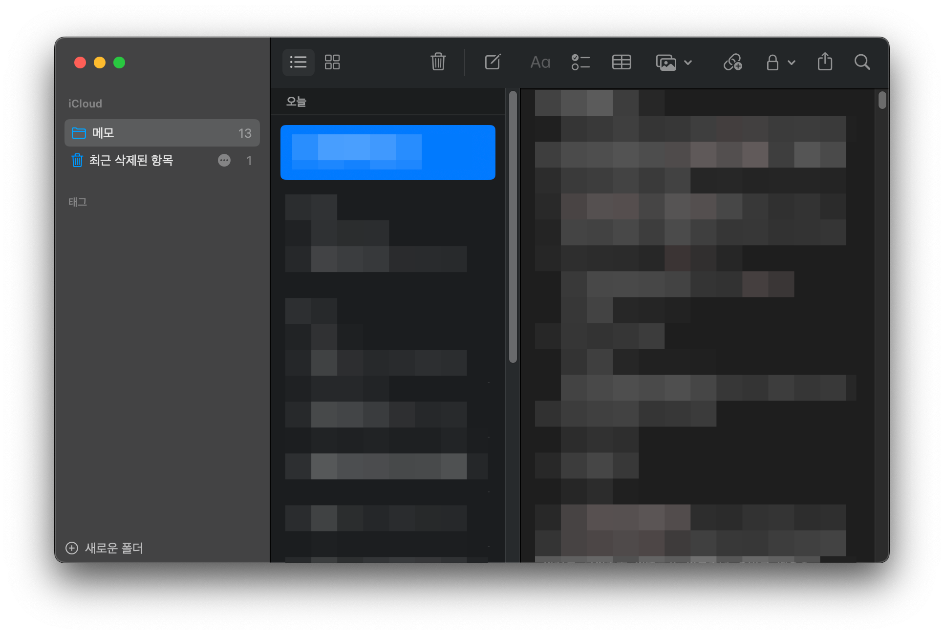Open the Aa text format options
Image resolution: width=944 pixels, height=635 pixels.
(540, 62)
